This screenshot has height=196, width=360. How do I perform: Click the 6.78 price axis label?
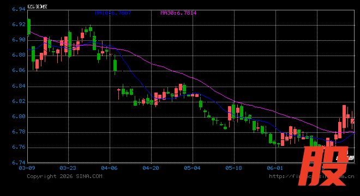19,132
